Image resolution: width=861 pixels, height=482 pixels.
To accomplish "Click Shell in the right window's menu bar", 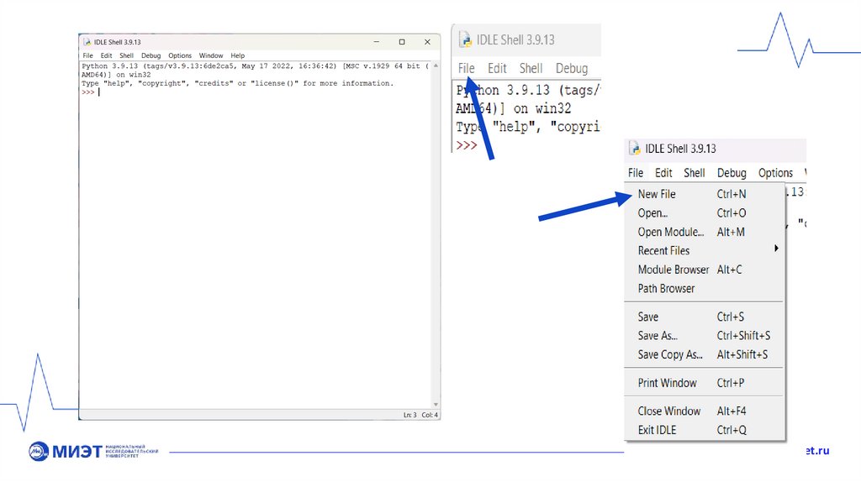I will coord(694,173).
